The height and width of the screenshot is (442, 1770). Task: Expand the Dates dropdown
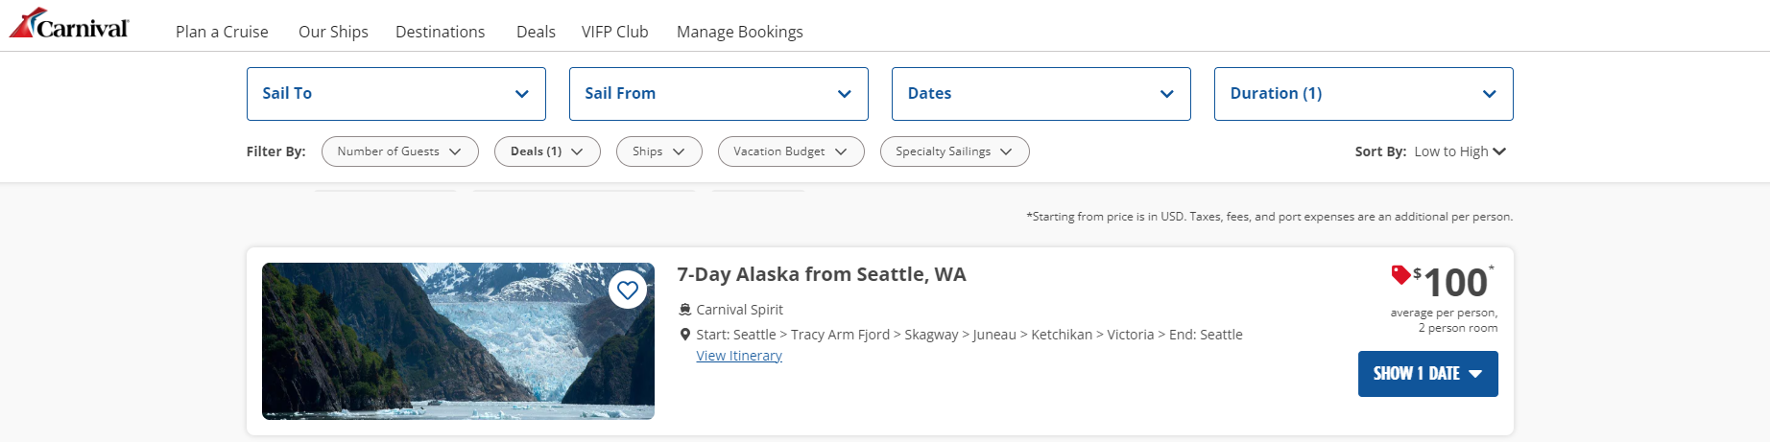pyautogui.click(x=1041, y=94)
